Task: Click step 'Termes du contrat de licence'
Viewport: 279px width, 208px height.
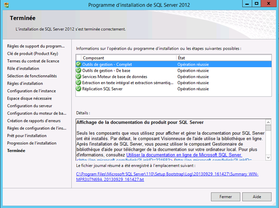Action: [x=33, y=61]
